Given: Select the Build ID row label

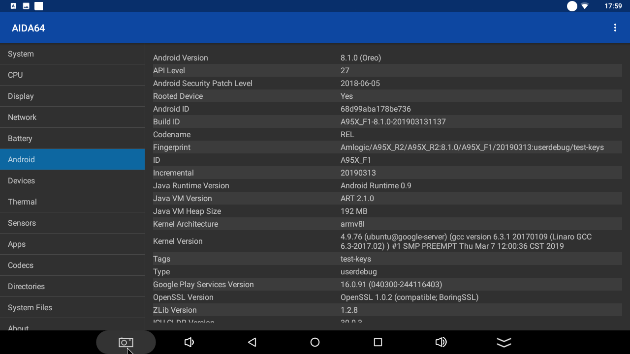Looking at the screenshot, I should (166, 122).
